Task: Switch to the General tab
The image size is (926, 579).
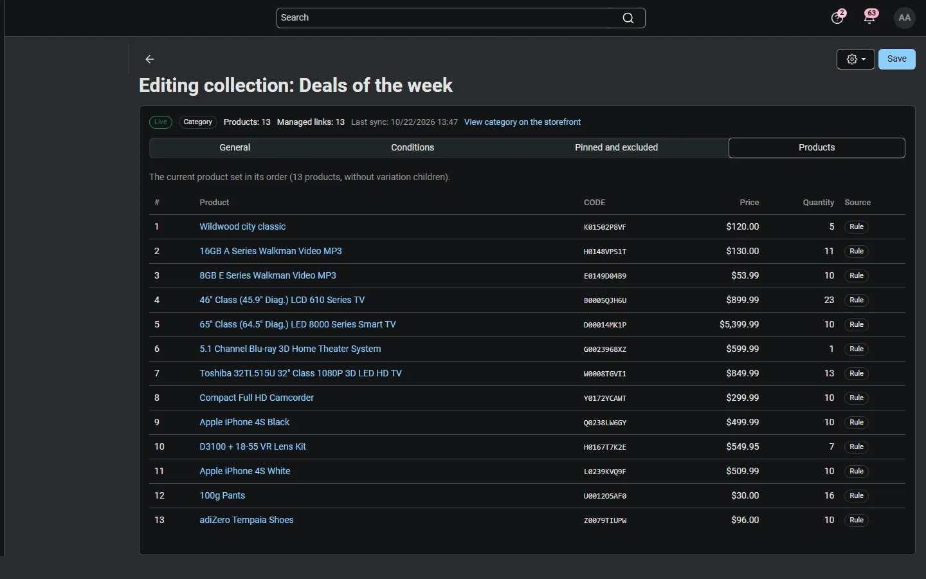Action: point(235,148)
